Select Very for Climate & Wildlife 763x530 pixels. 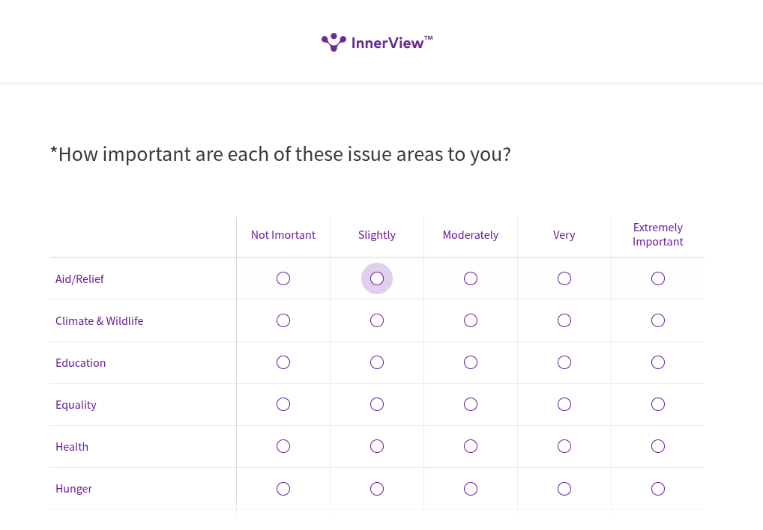pyautogui.click(x=564, y=320)
